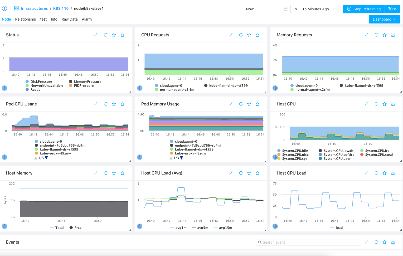Open the 15 Minutes Ago dropdown
Screen dimensions: 403x256
tap(318, 9)
